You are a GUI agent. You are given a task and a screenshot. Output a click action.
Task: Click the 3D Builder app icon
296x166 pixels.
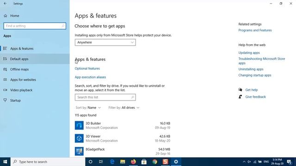point(79,125)
